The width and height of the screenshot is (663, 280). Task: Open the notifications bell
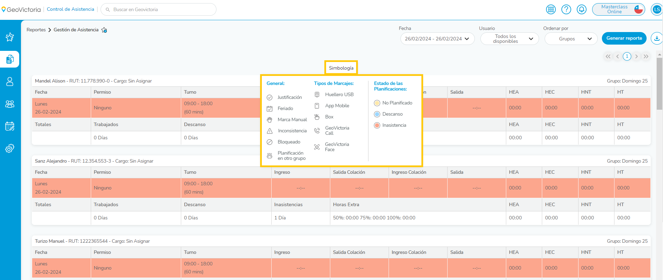[x=581, y=9]
